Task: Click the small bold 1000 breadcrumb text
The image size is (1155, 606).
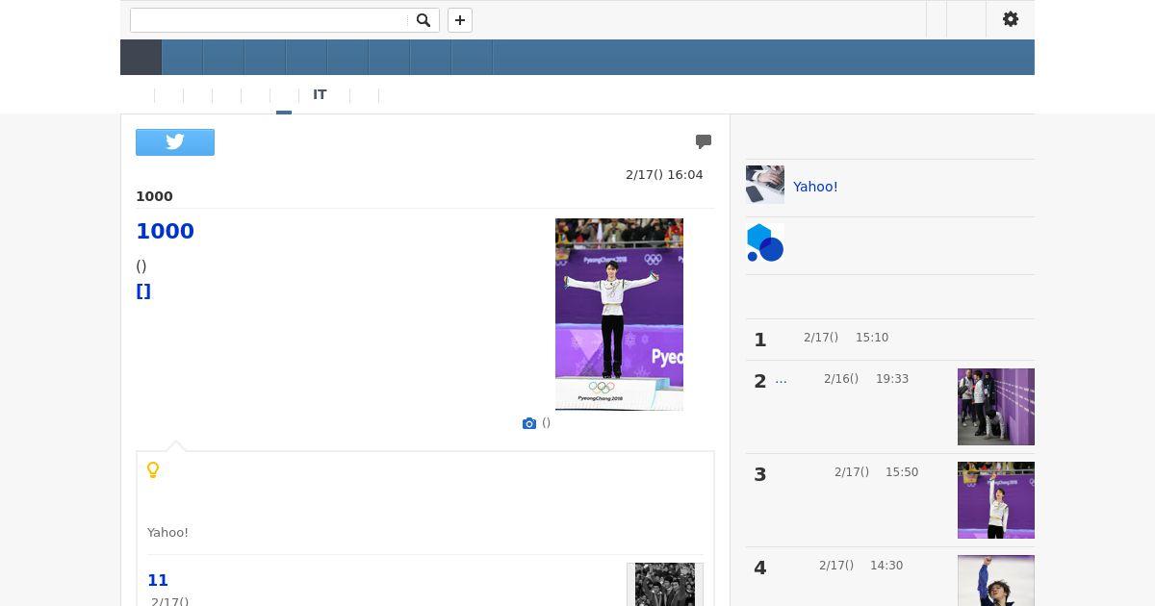Action: coord(154,196)
